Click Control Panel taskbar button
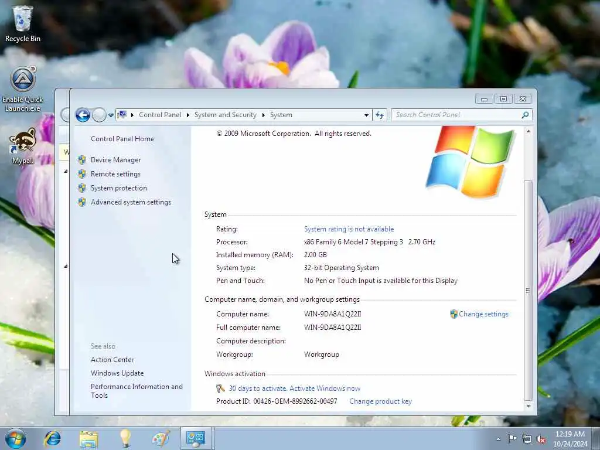600x450 pixels. pos(196,438)
